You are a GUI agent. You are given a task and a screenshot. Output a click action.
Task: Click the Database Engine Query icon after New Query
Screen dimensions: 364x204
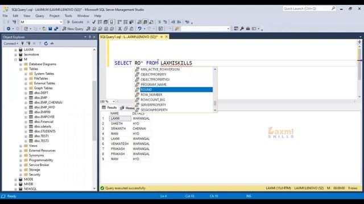coord(88,29)
